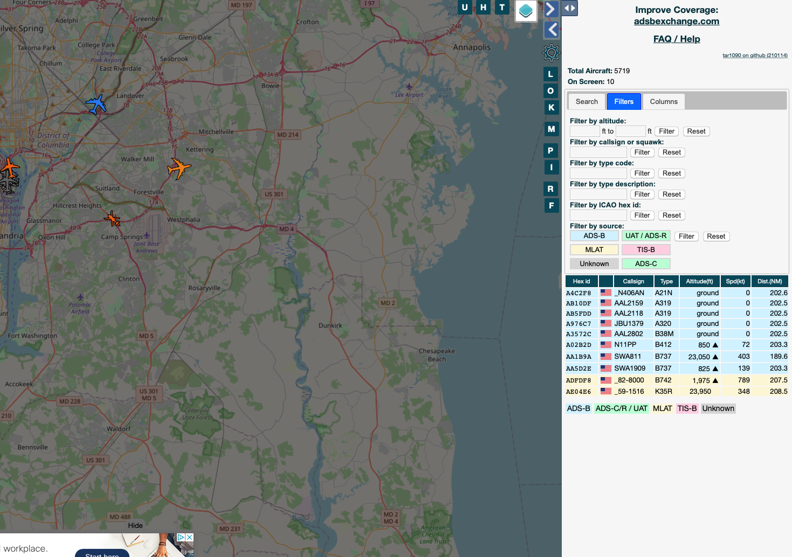Select the JBU1379 aircraft row
The width and height of the screenshot is (792, 557).
(x=677, y=324)
